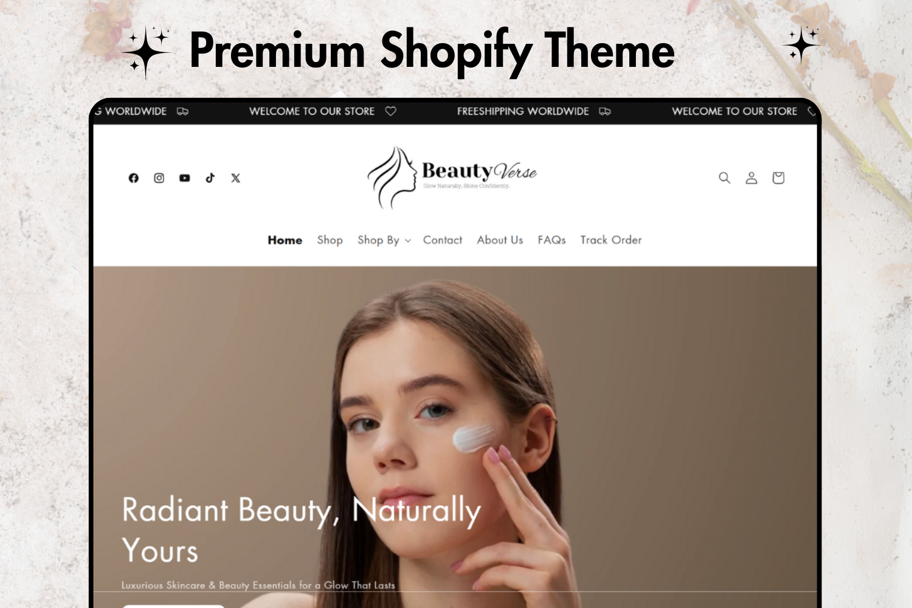Open the Track Order link
The height and width of the screenshot is (608, 912).
(611, 240)
